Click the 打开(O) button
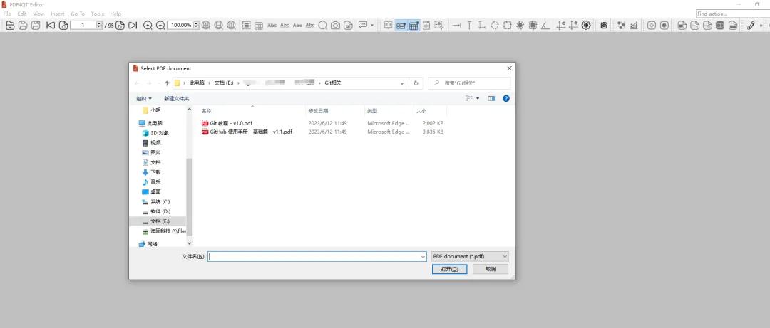This screenshot has height=328, width=770. [449, 269]
